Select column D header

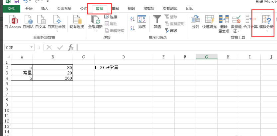124,57
